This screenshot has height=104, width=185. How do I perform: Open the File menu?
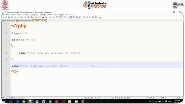tap(3, 15)
